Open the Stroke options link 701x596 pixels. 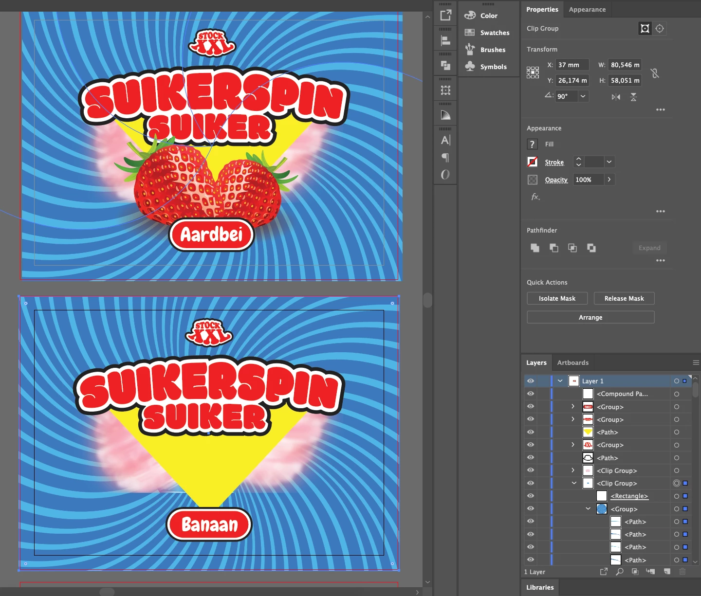point(554,162)
